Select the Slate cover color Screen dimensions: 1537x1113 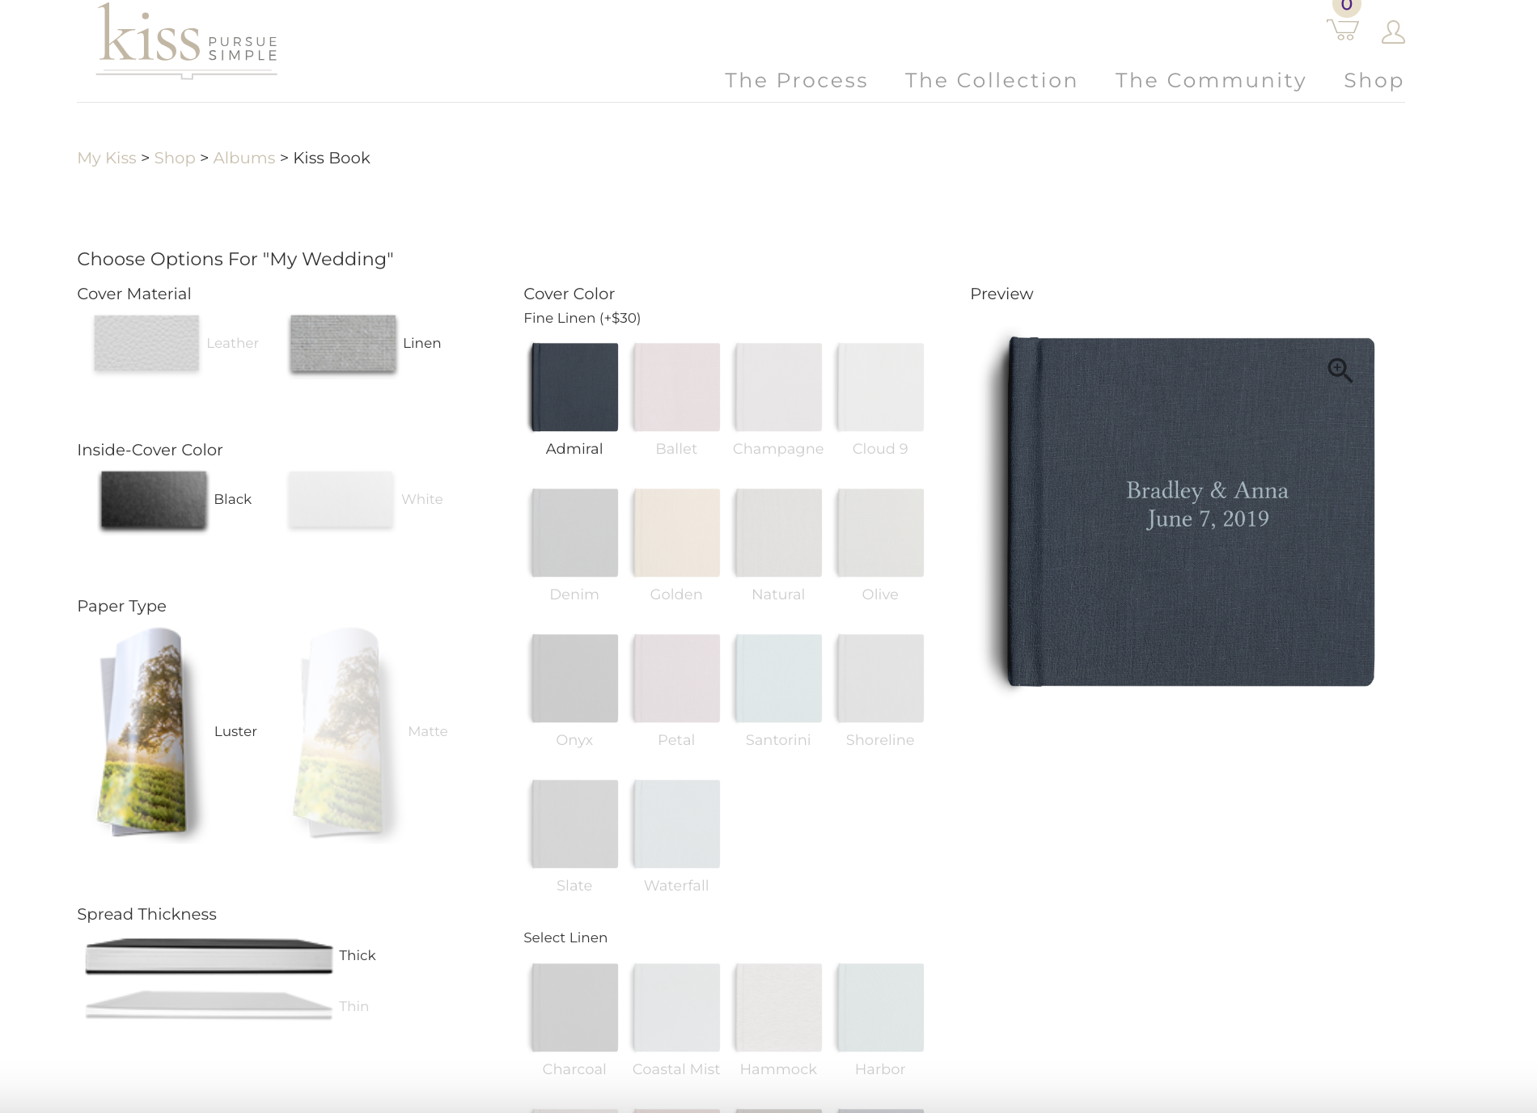pyautogui.click(x=574, y=824)
